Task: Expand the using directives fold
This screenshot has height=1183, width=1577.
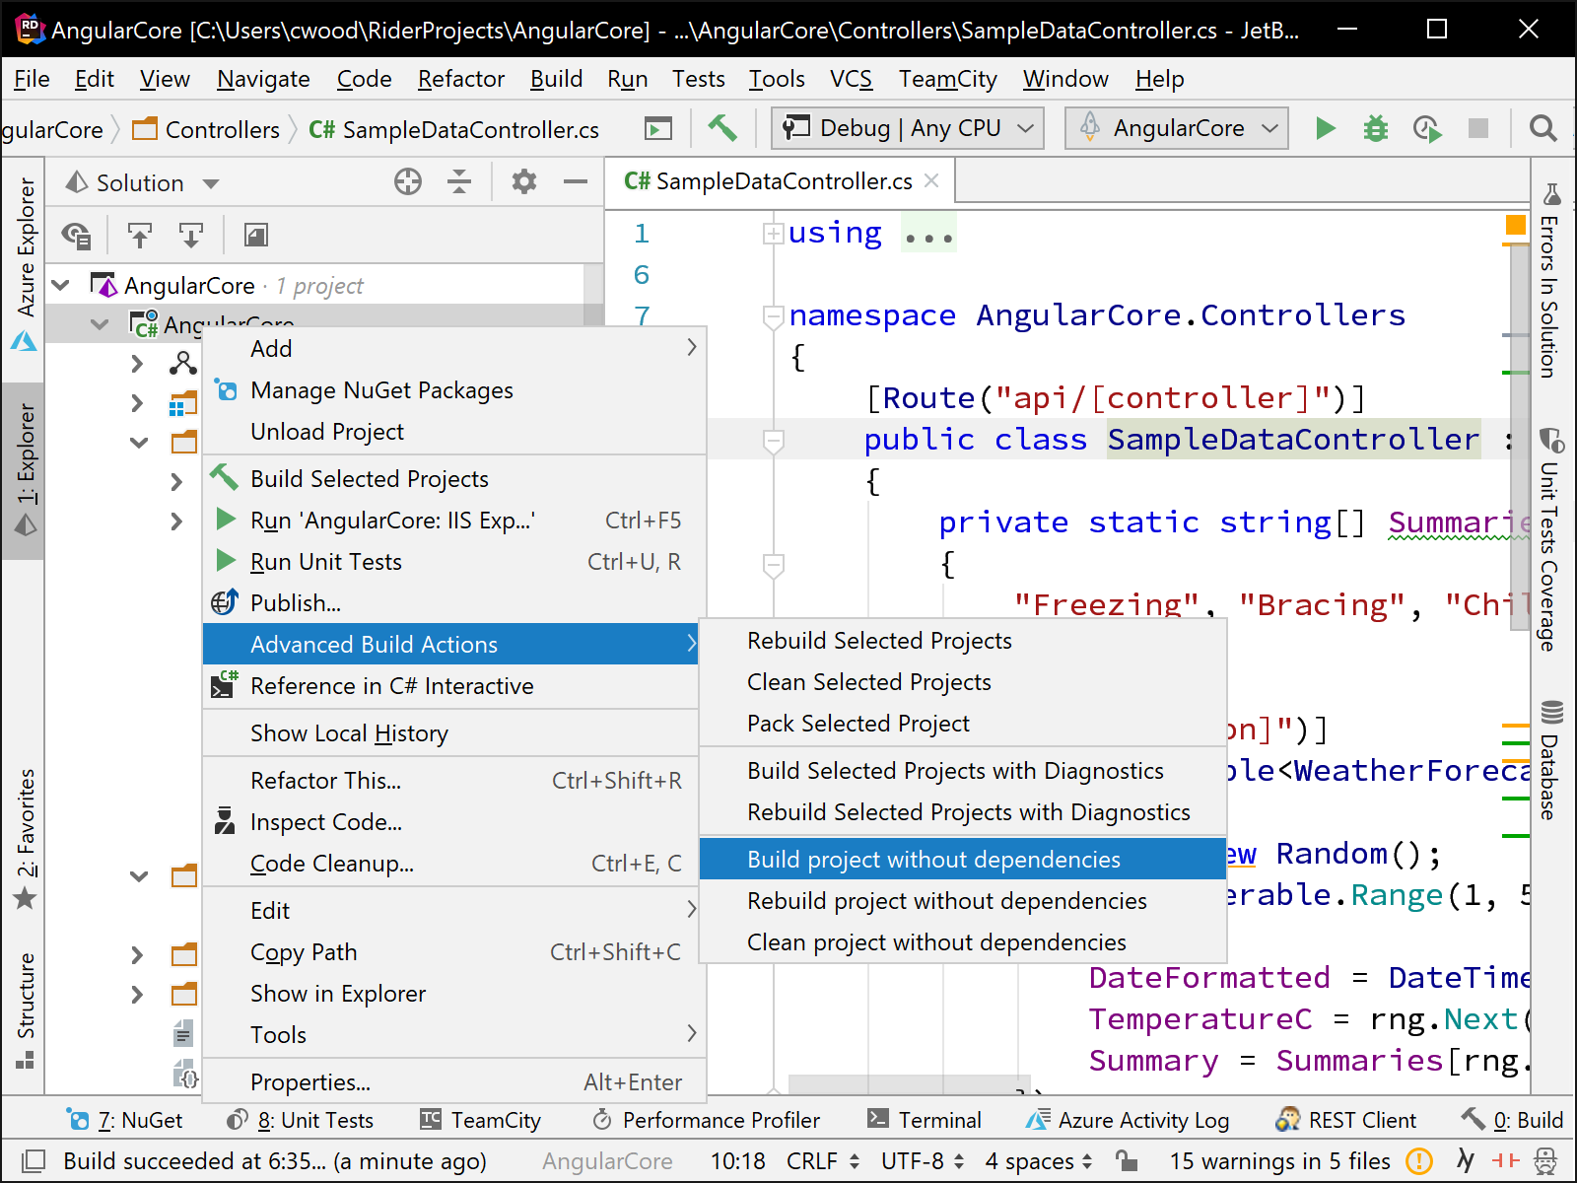Action: point(774,234)
